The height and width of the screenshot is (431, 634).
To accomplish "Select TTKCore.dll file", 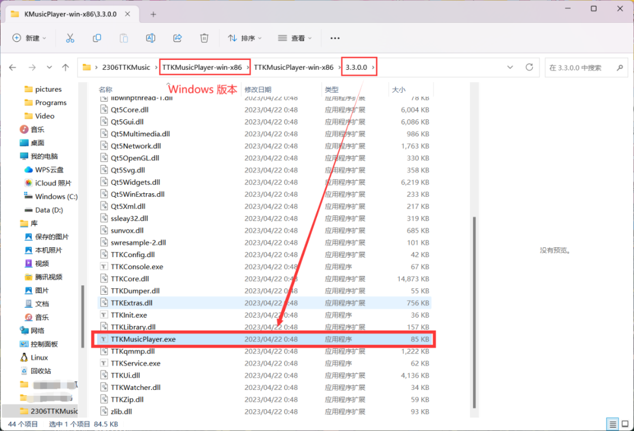I will coord(264,279).
